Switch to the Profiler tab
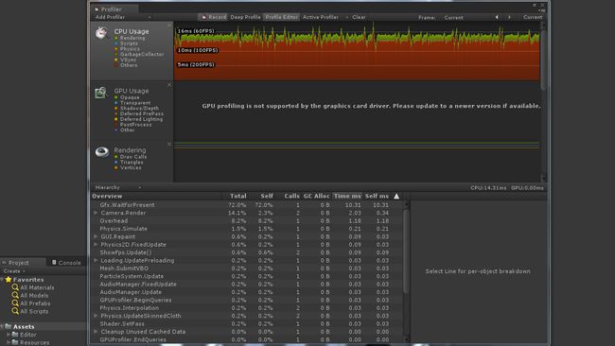615x346 pixels. 114,9
